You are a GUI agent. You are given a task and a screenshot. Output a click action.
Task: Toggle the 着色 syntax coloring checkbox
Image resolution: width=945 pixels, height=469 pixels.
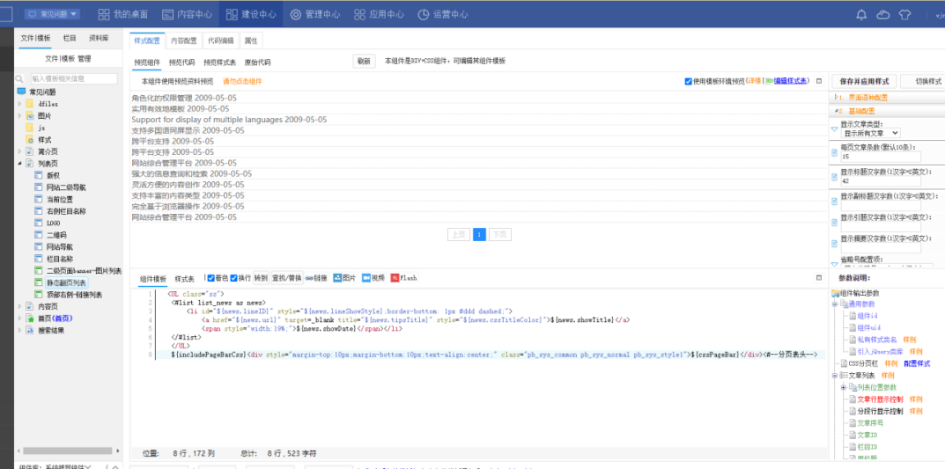(210, 278)
